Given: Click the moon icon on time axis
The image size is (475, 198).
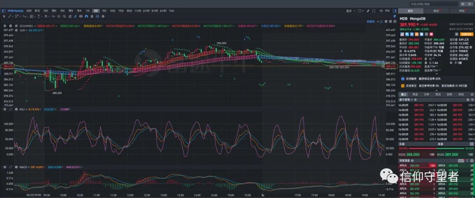Looking at the screenshot, I should pyautogui.click(x=263, y=195).
